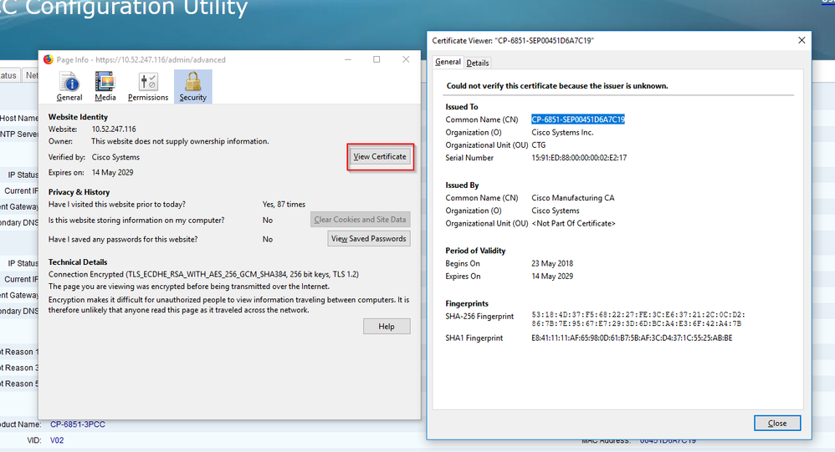Click Close button in Certificate Viewer
Screen dimensions: 835x452
777,424
